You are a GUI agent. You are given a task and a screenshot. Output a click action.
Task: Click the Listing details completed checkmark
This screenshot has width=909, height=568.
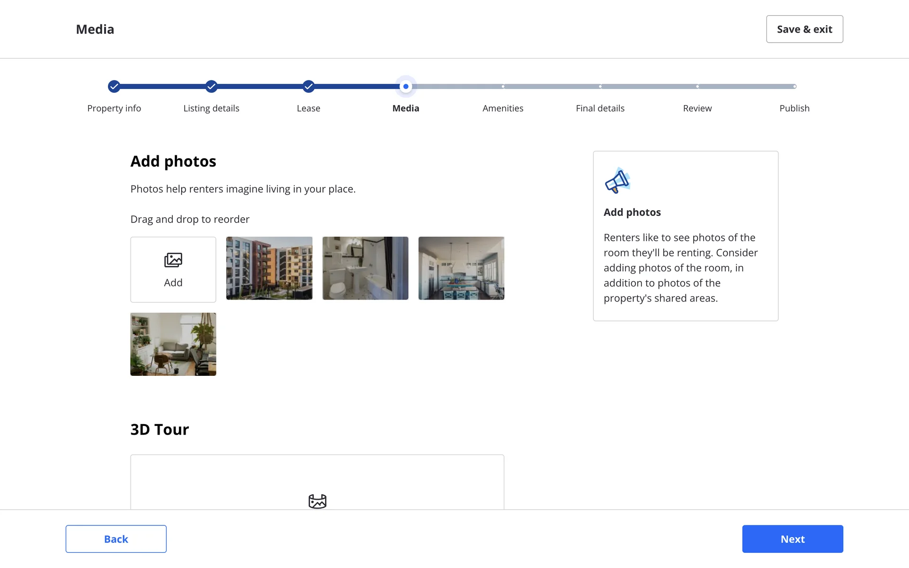[211, 86]
